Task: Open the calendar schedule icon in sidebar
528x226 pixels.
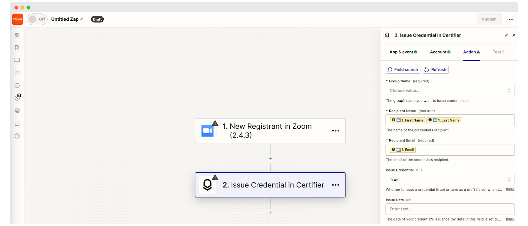Action: [17, 73]
